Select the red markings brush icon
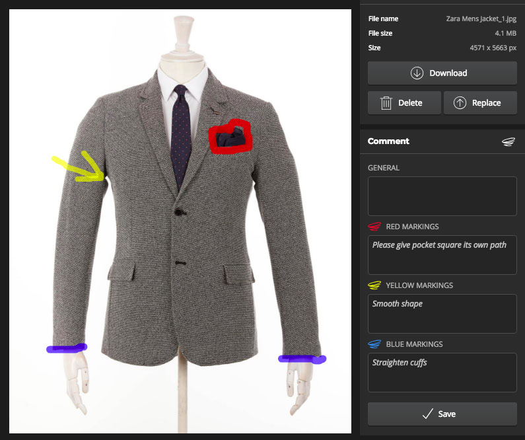Image resolution: width=525 pixels, height=440 pixels. coord(374,227)
